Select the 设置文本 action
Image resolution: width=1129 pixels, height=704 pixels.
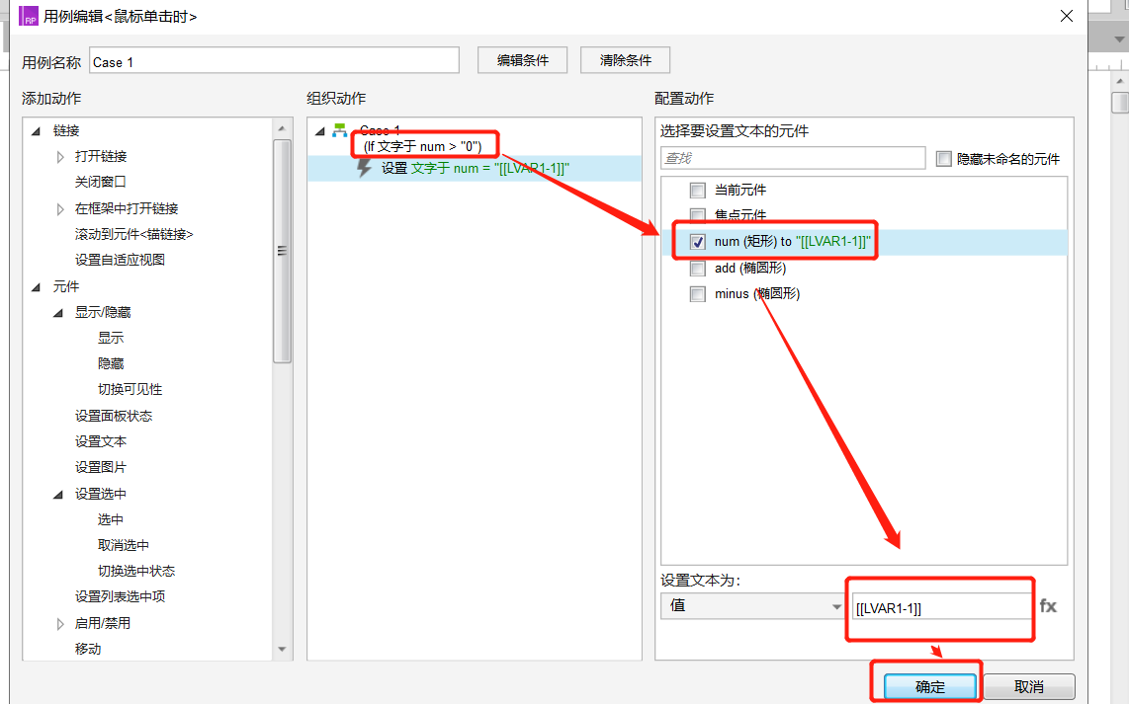click(x=100, y=441)
